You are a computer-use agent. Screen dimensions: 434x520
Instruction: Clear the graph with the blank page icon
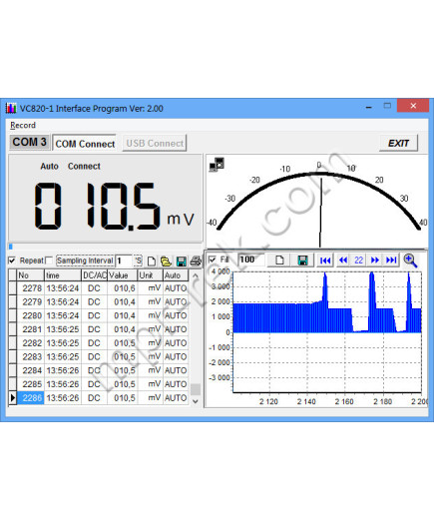click(x=279, y=260)
